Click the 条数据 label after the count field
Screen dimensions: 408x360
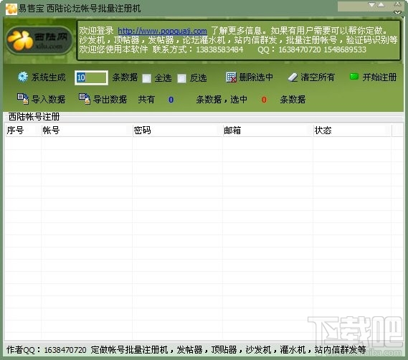tap(125, 77)
